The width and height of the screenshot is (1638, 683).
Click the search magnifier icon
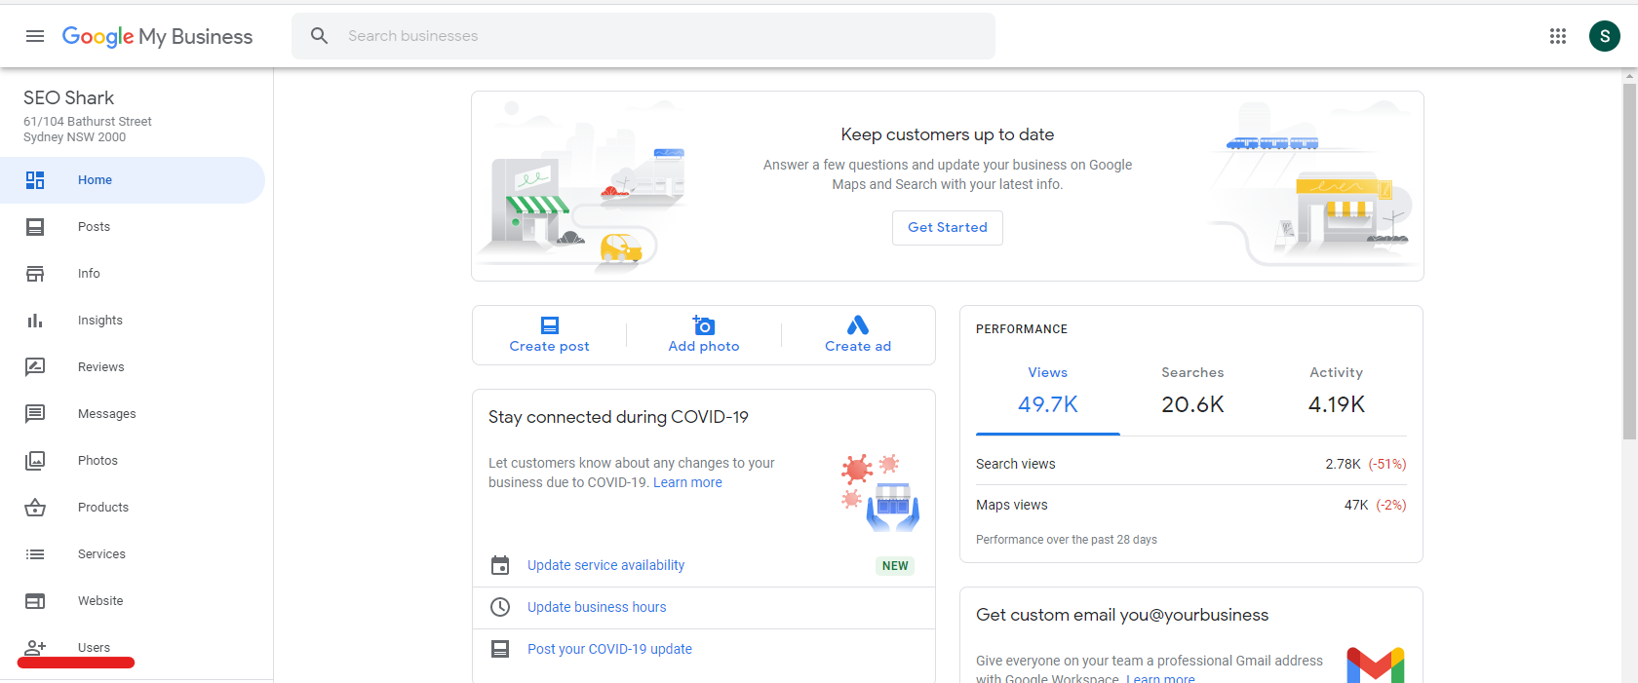[319, 36]
